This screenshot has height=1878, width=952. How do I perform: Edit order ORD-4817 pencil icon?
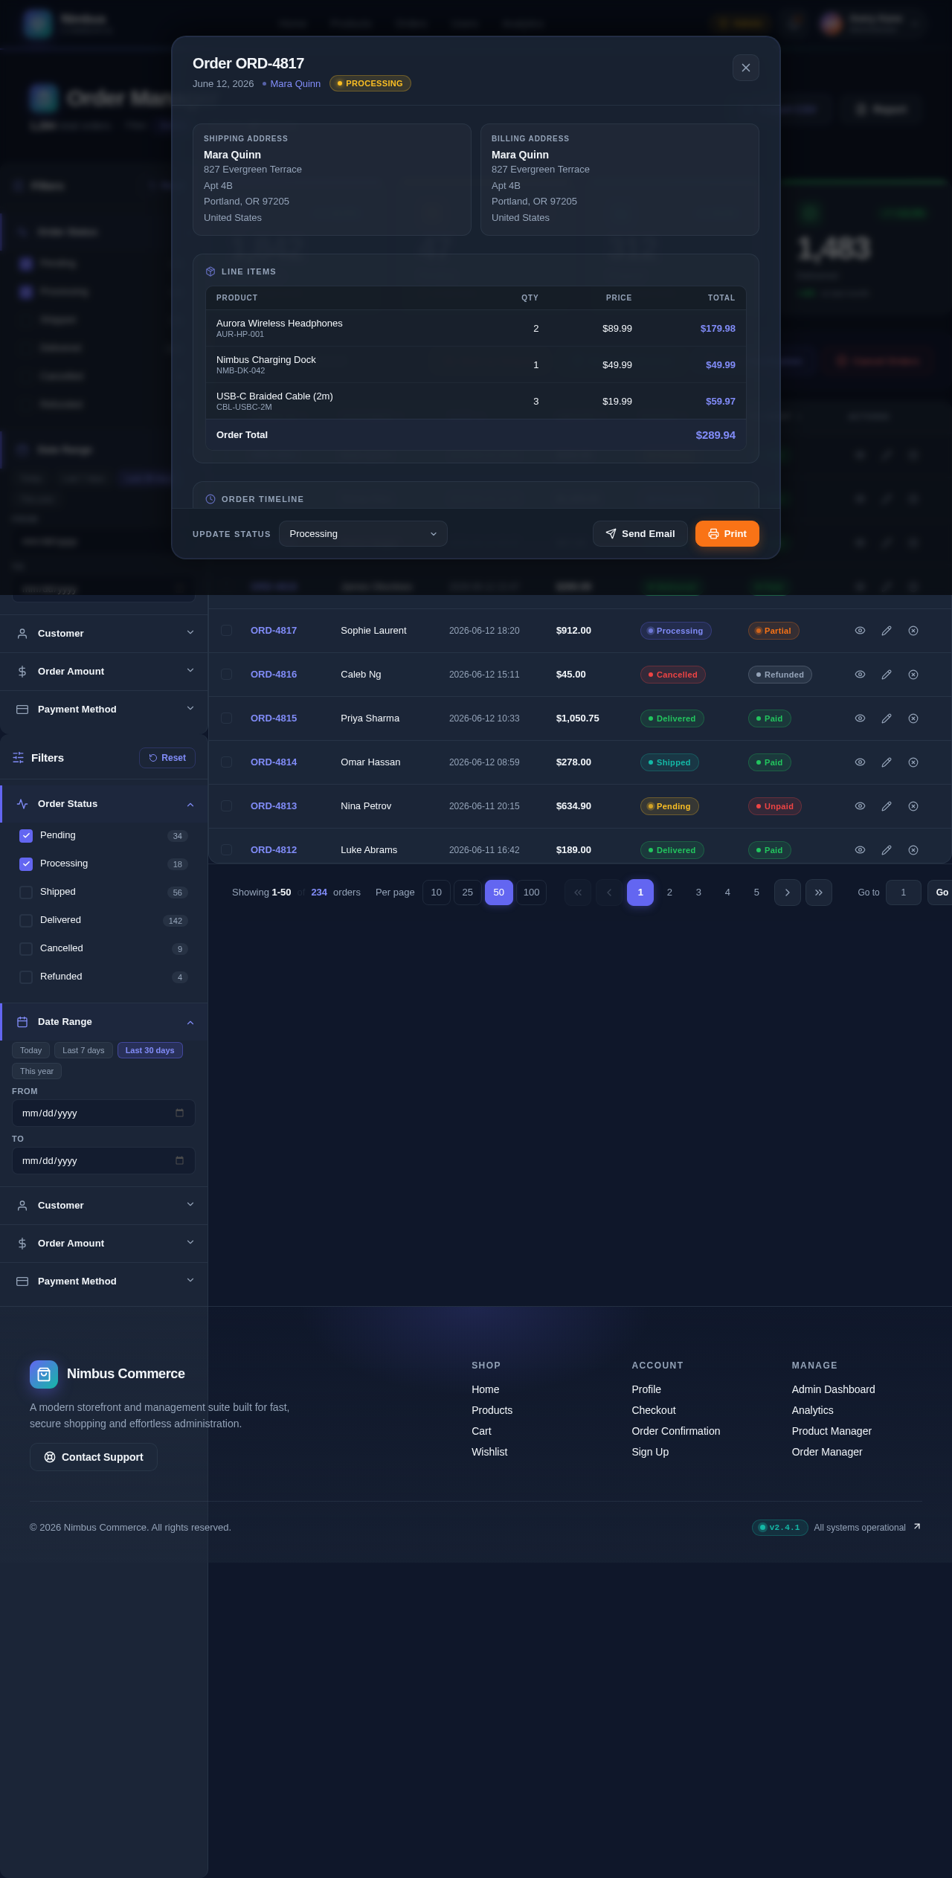887,631
